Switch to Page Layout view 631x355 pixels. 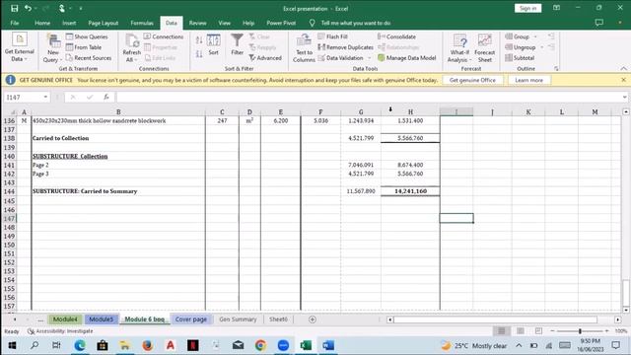(x=521, y=331)
